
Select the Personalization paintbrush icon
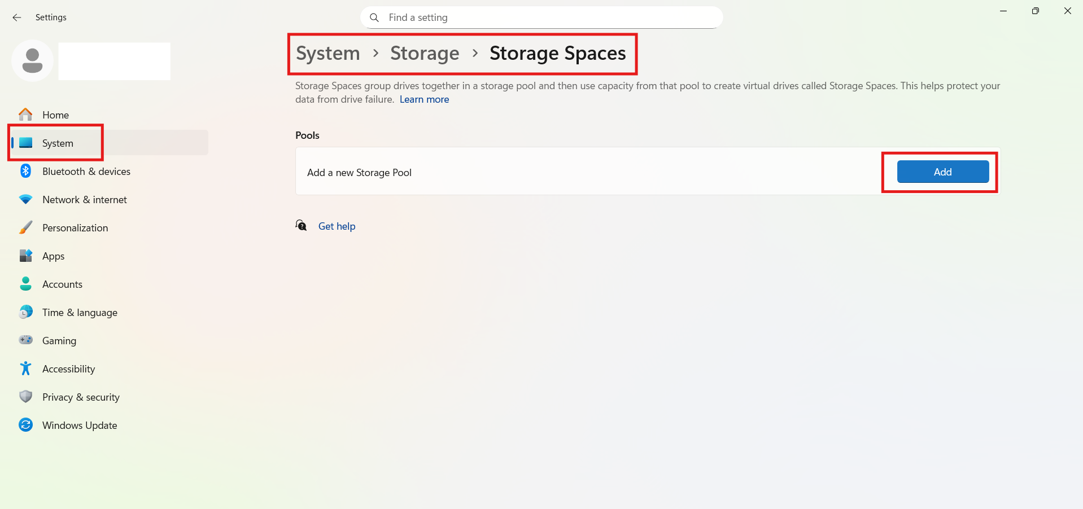25,227
